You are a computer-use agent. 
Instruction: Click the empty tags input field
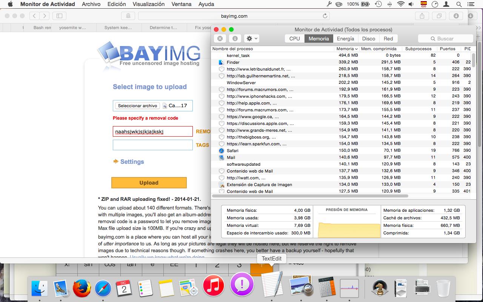153,145
